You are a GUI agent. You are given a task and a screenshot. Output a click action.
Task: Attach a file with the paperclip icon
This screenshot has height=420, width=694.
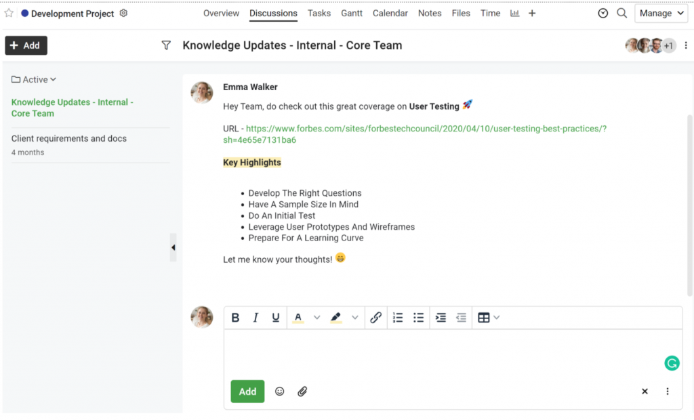click(x=302, y=392)
